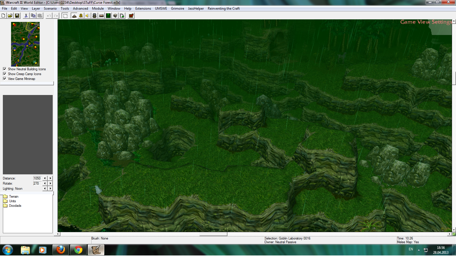Create a new map with the New icon
This screenshot has height=256, width=456.
(3, 16)
